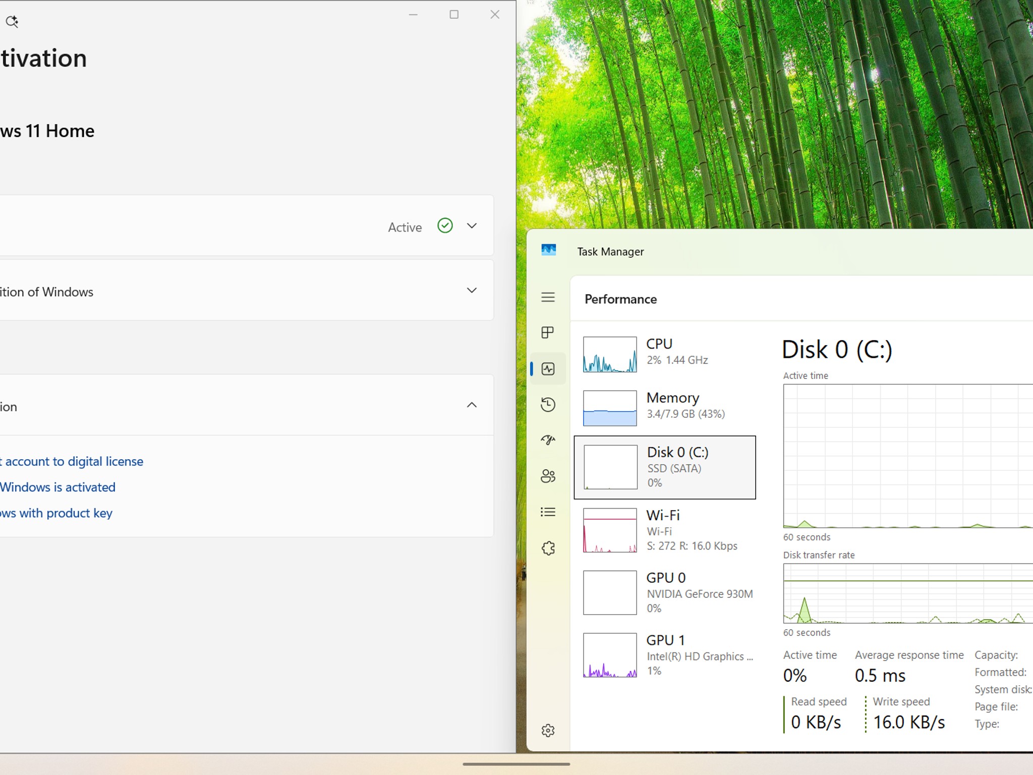1033x775 pixels.
Task: Select Wi-Fi performance item
Action: pos(665,530)
